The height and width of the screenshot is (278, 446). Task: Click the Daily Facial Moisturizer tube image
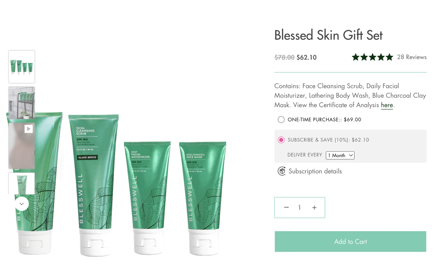click(147, 198)
